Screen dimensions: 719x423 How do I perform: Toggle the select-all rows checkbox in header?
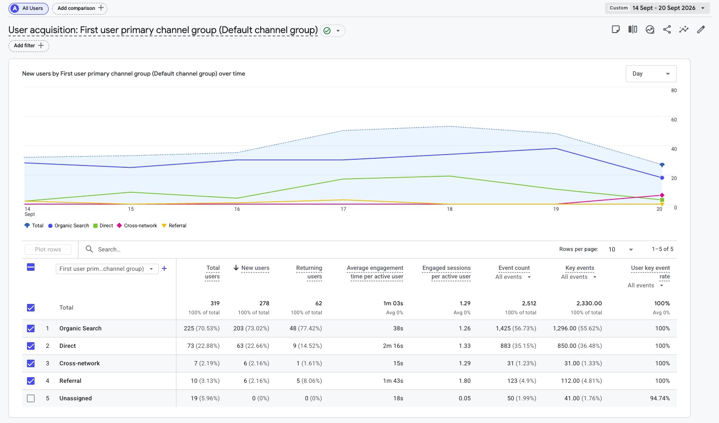click(31, 268)
